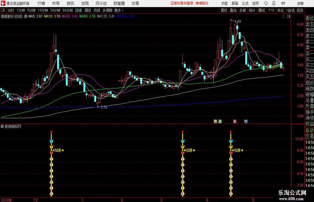Click the 统计 statistics button
The width and height of the screenshot is (314, 202).
252,10
